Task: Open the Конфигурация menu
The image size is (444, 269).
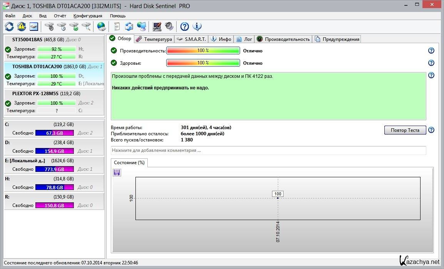Action: pos(88,16)
